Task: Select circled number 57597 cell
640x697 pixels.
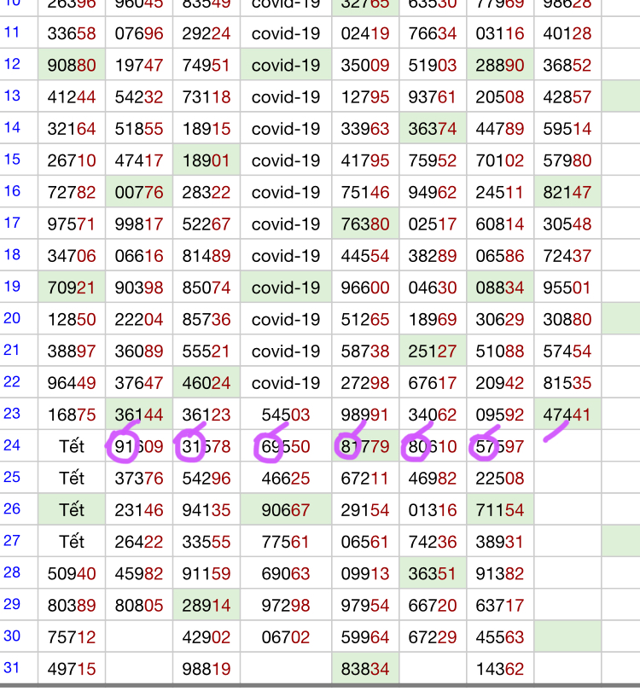Action: 500,446
